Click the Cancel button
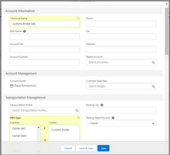 (x=68, y=148)
